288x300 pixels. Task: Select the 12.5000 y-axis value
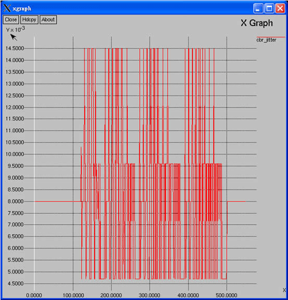15,96
